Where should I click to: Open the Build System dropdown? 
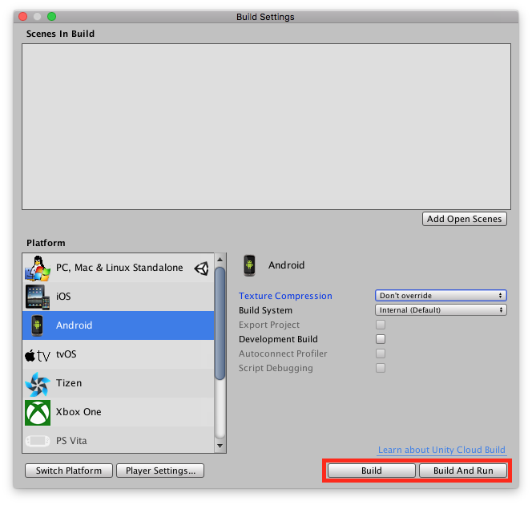[441, 310]
